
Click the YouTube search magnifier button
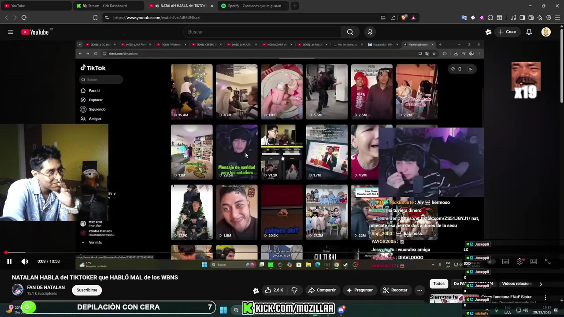click(350, 32)
